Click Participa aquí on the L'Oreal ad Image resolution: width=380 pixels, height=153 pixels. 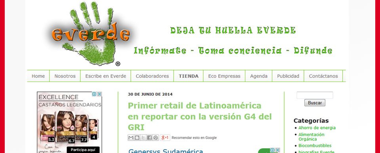83,149
